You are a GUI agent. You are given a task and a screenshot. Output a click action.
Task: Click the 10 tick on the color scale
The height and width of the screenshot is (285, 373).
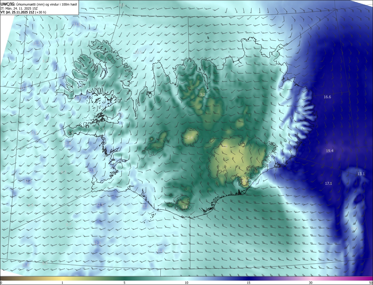click(186, 283)
